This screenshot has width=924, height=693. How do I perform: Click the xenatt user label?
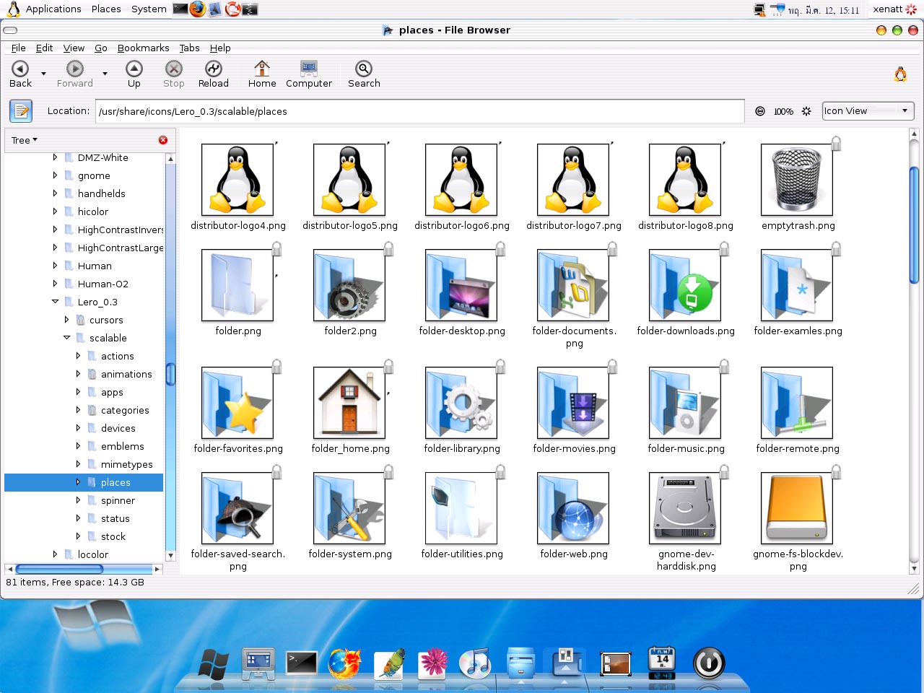pos(888,9)
